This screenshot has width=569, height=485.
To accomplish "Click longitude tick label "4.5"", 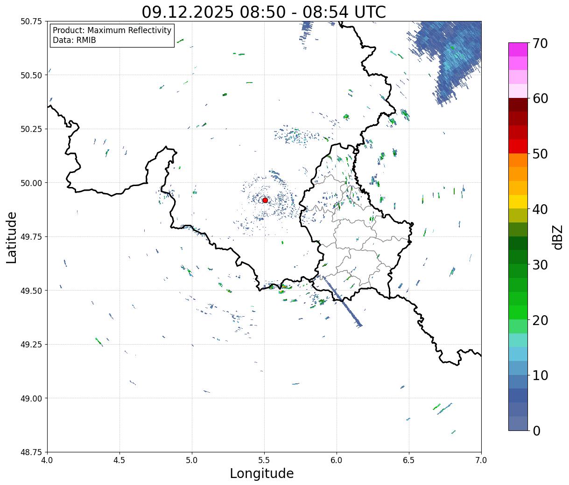I will 119,460.
